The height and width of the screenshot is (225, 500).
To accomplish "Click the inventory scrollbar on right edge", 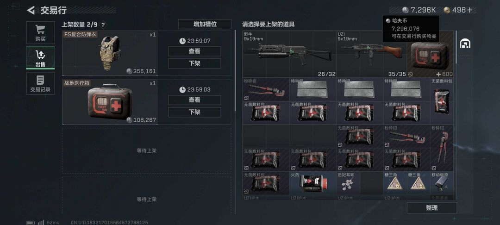I will point(456,47).
